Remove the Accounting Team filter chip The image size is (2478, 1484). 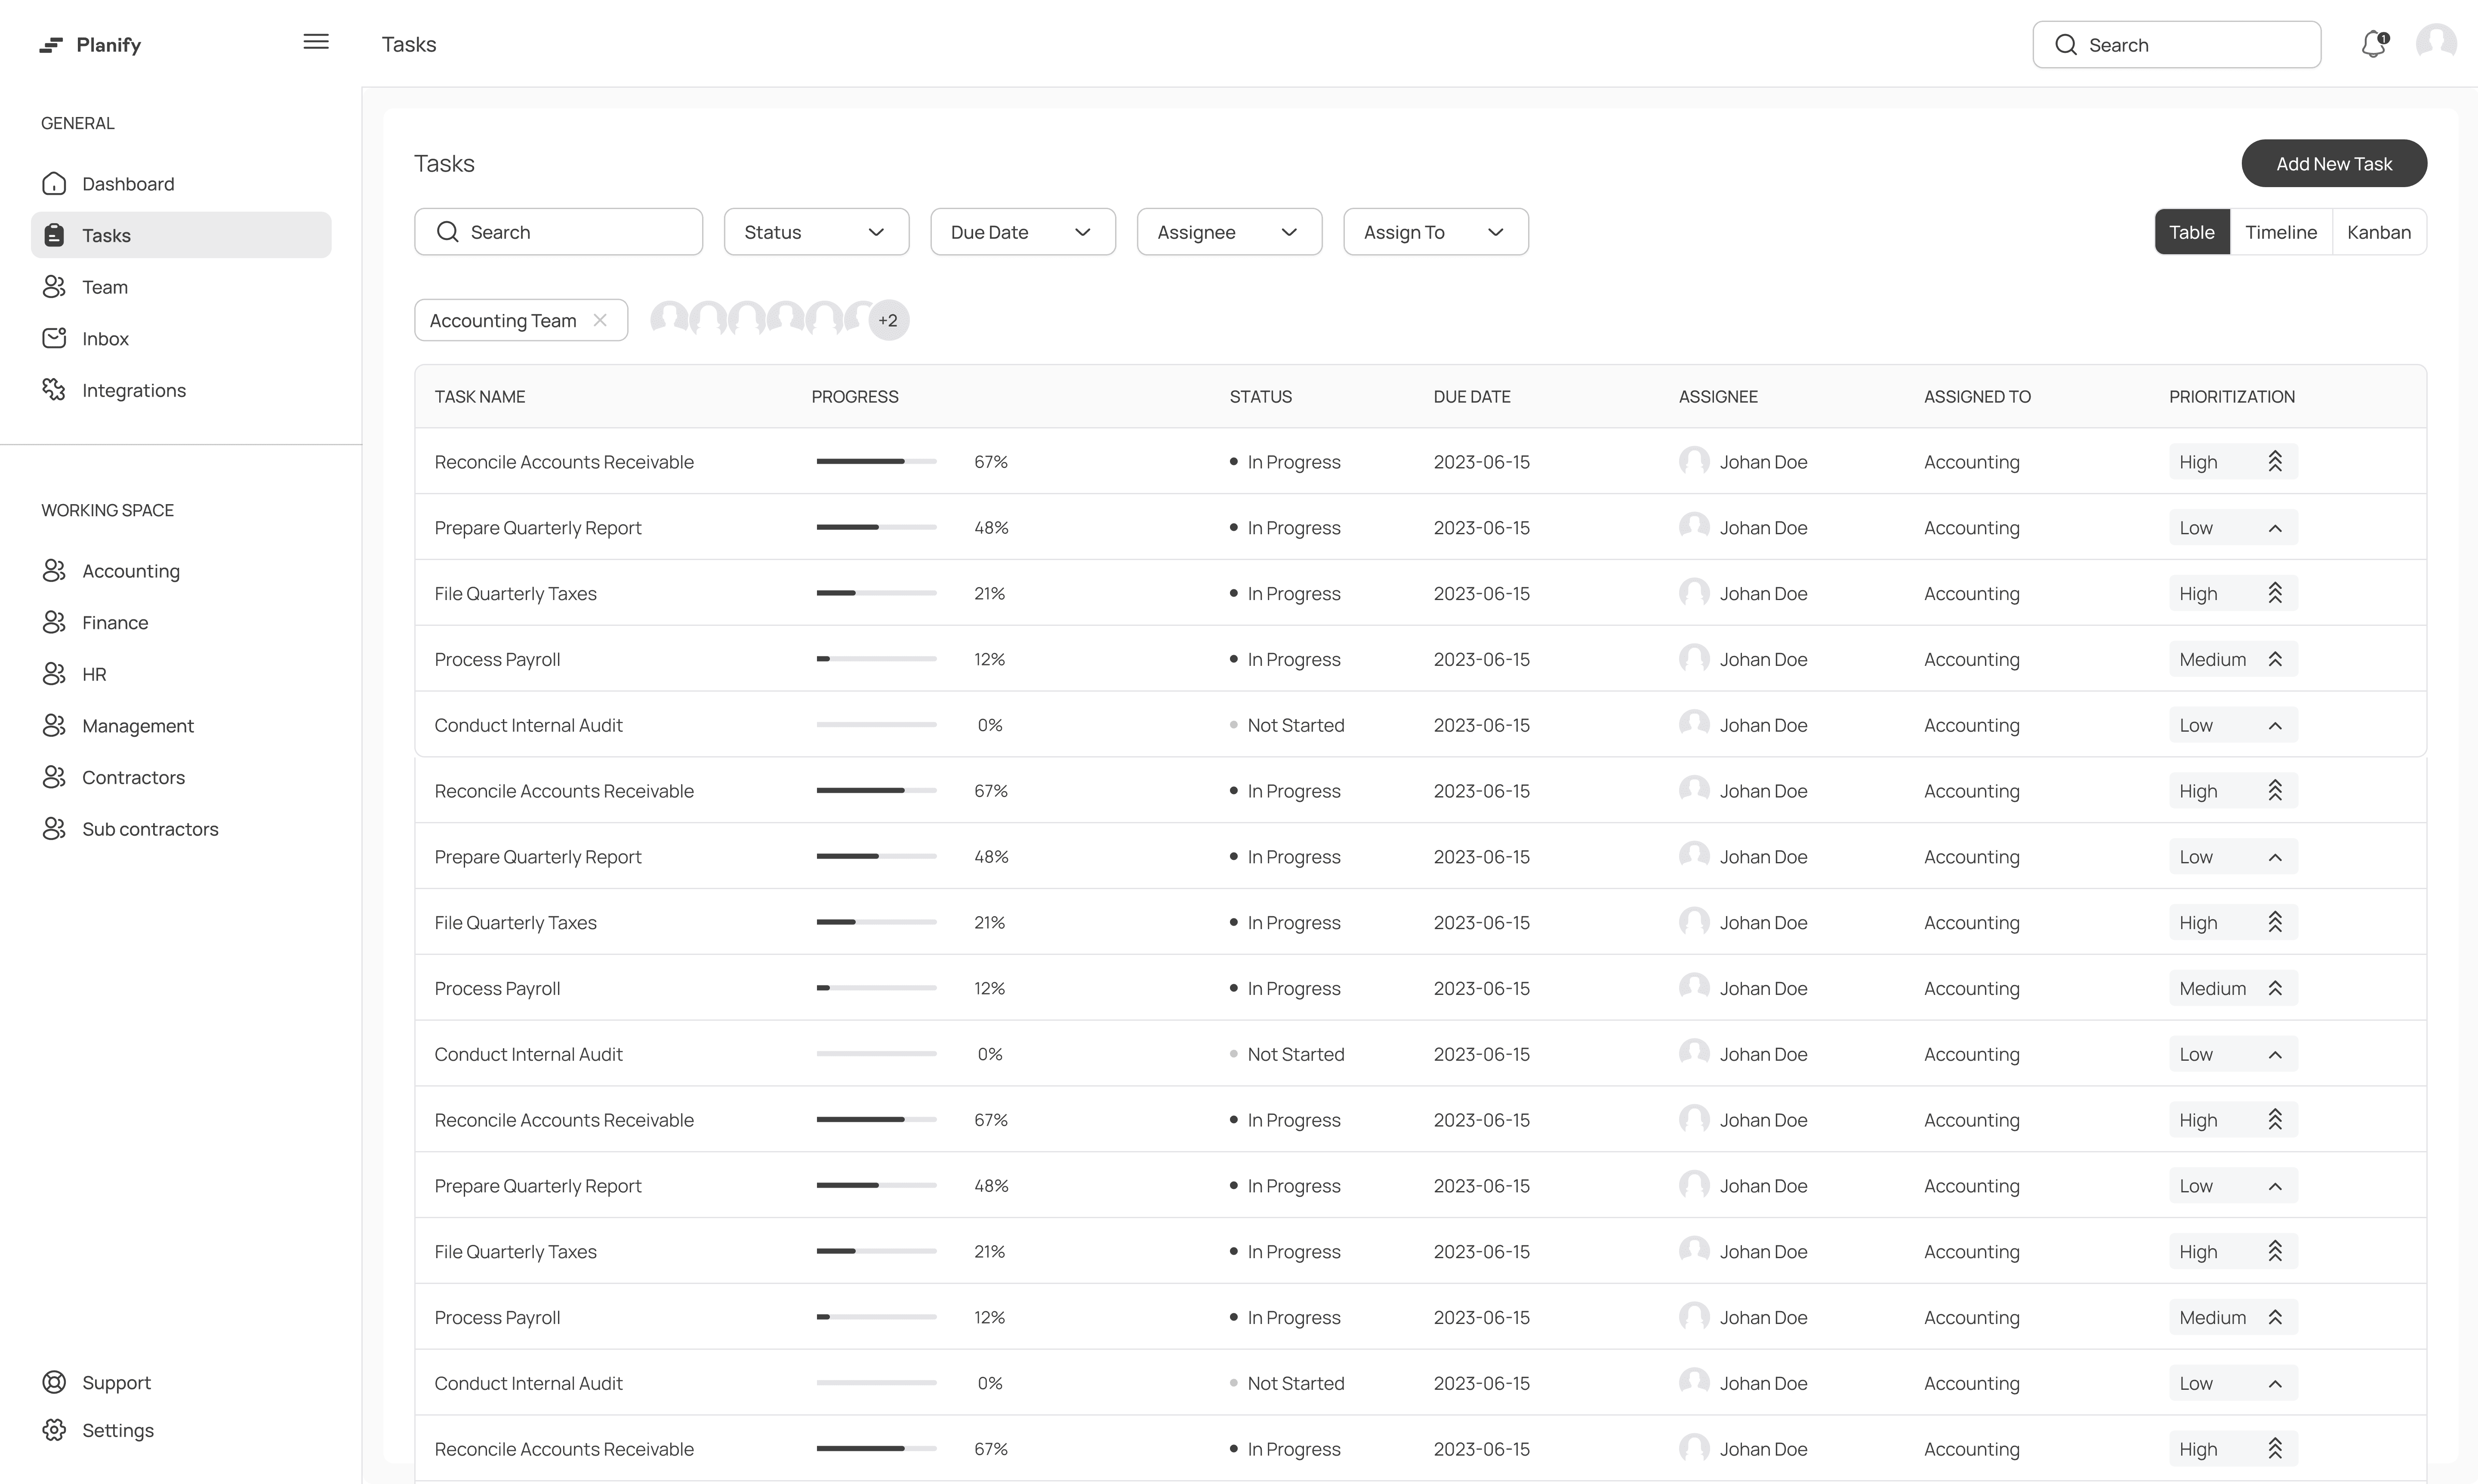pyautogui.click(x=600, y=320)
